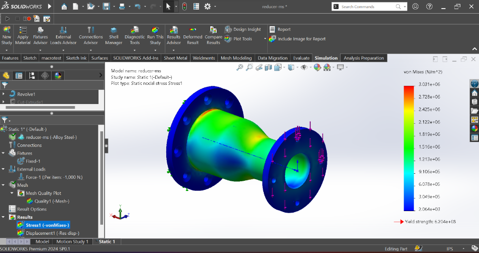
Task: Click the Rebuild traffic light icon
Action: click(x=184, y=7)
